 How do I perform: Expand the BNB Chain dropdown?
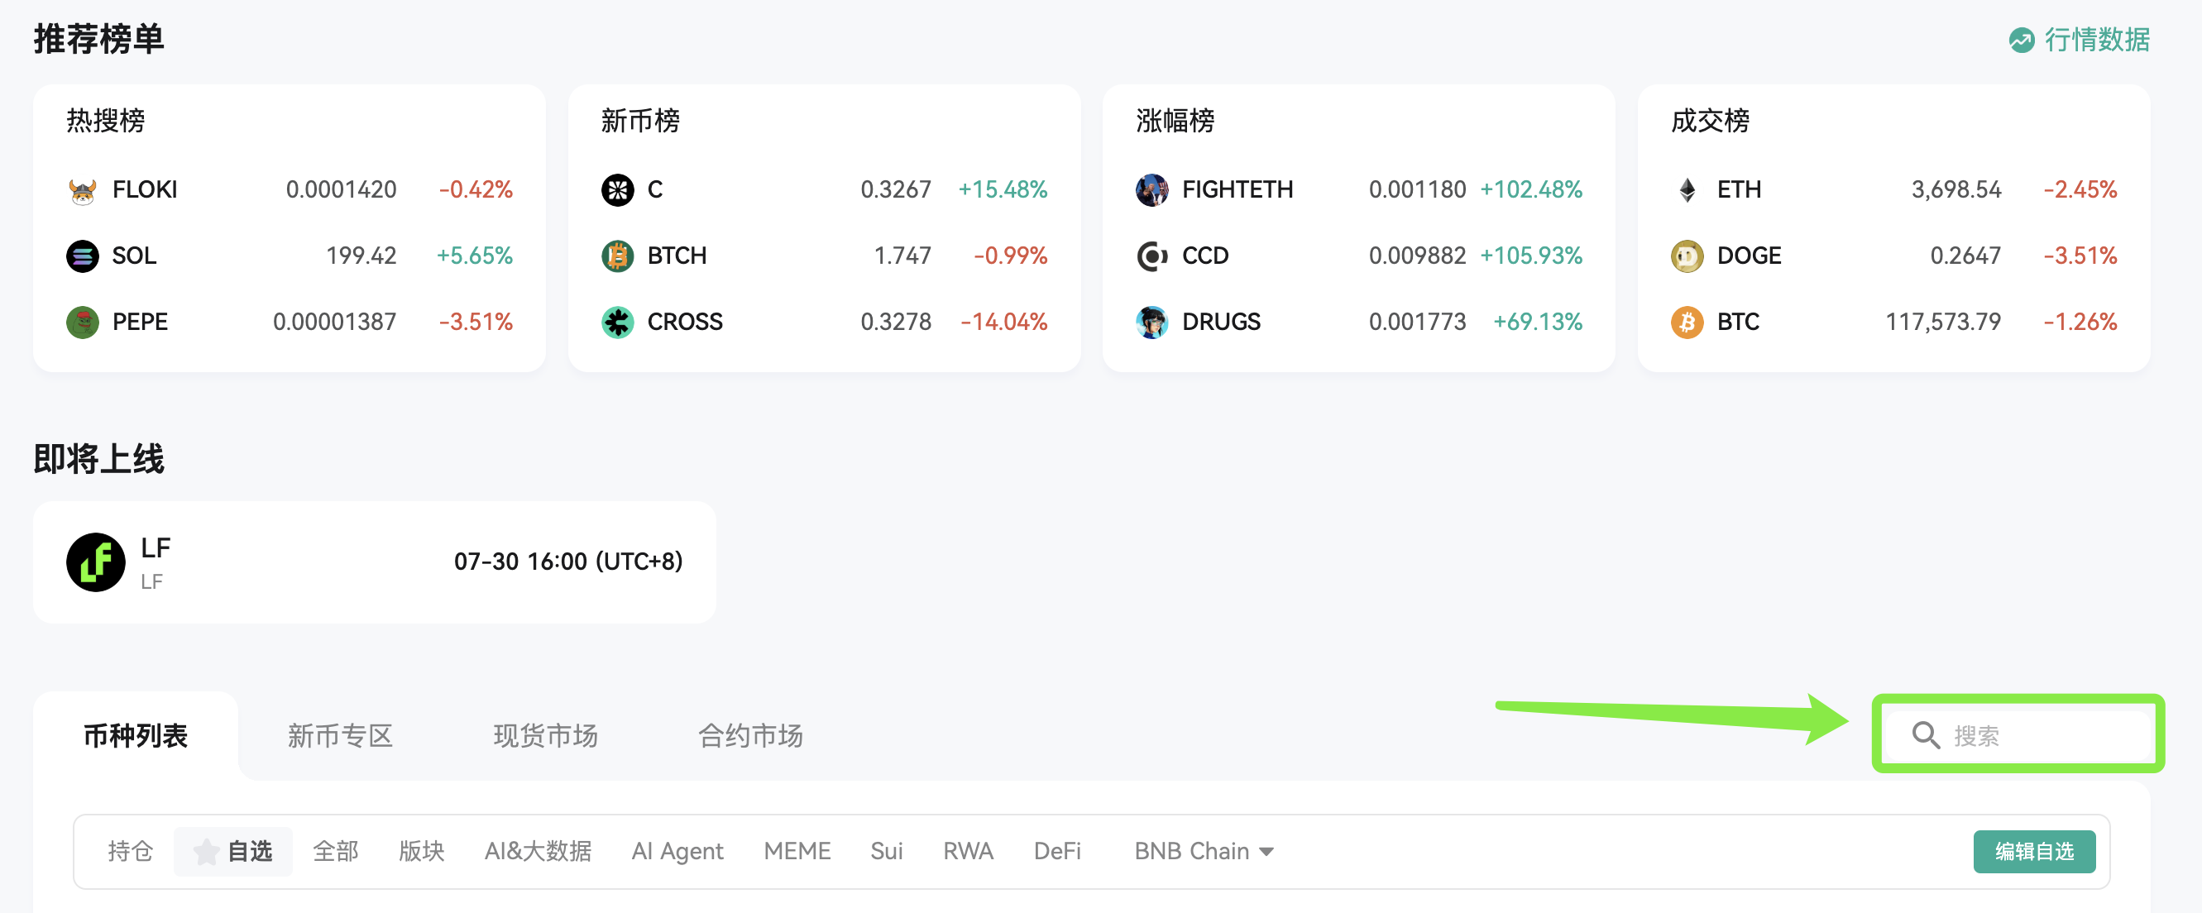(x=1204, y=851)
